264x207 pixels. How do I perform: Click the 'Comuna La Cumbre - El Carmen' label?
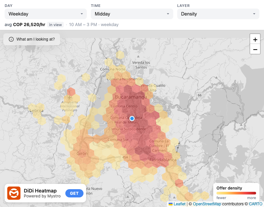pos(159,146)
